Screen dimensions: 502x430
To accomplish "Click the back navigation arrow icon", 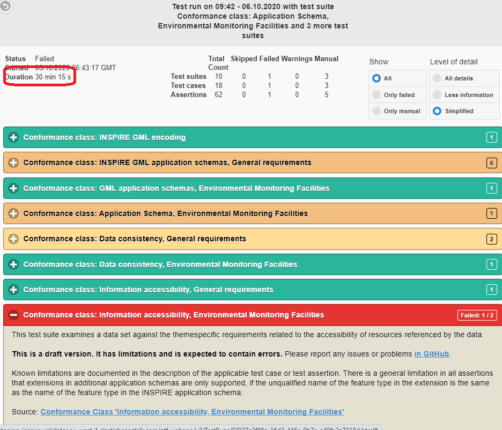I will coord(6,7).
